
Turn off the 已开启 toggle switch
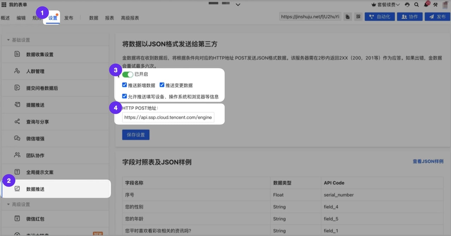click(127, 74)
